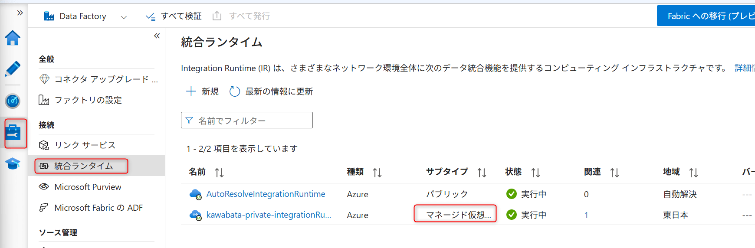Image resolution: width=755 pixels, height=248 pixels.
Task: Click the 統合ランタイム page heading
Action: [x=222, y=42]
